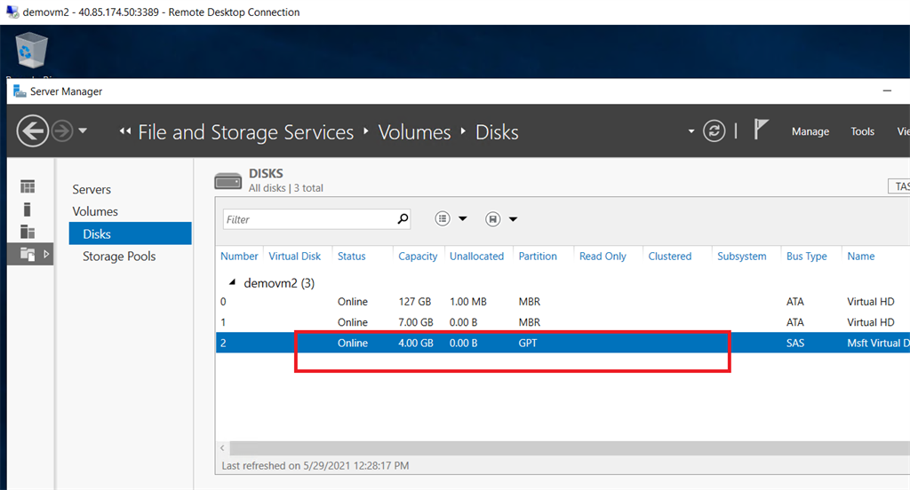
Task: Click the horizontal scrollbar left arrow
Action: tap(222, 447)
